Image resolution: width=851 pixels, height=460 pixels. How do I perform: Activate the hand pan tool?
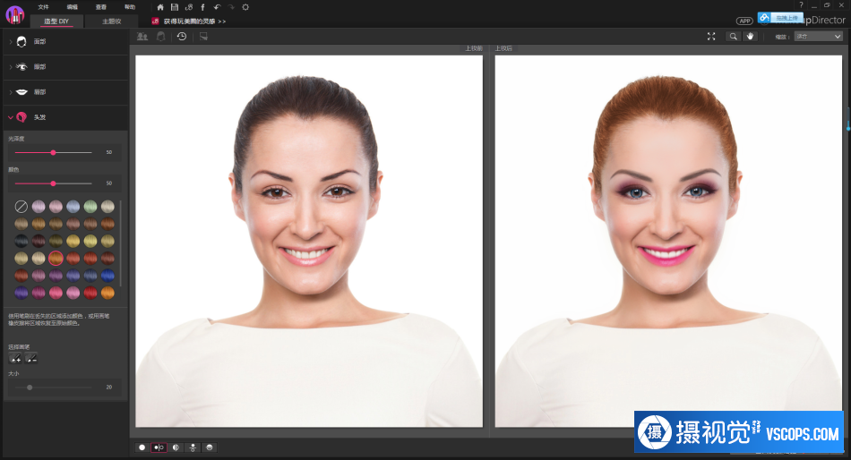pyautogui.click(x=750, y=37)
